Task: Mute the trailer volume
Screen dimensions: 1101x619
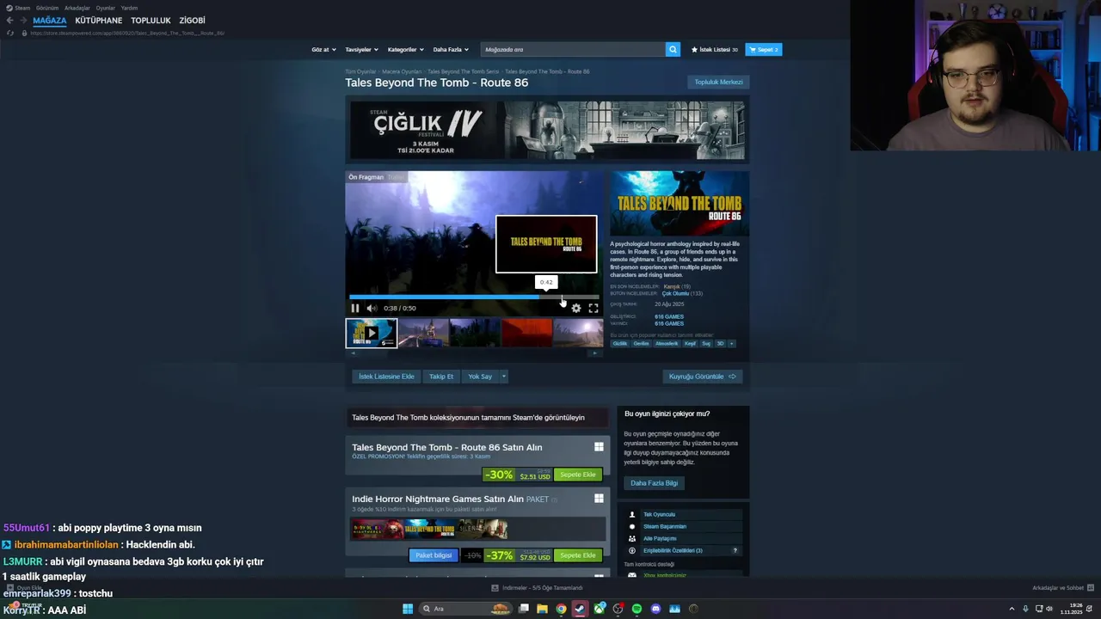Action: 372,308
